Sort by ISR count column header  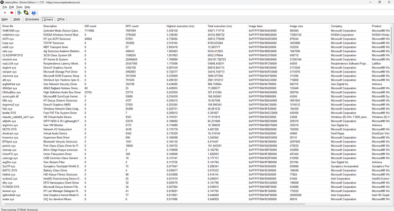(x=104, y=26)
